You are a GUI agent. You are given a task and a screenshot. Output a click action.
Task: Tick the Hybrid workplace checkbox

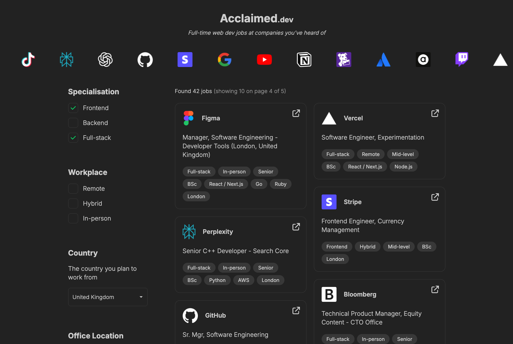tap(73, 203)
